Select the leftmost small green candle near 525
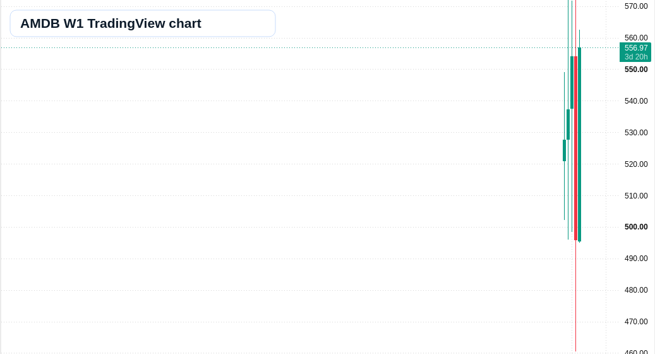655x354 pixels. pyautogui.click(x=564, y=150)
